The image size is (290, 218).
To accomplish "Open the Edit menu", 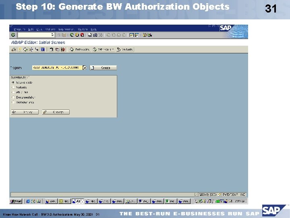I will click(31, 29).
